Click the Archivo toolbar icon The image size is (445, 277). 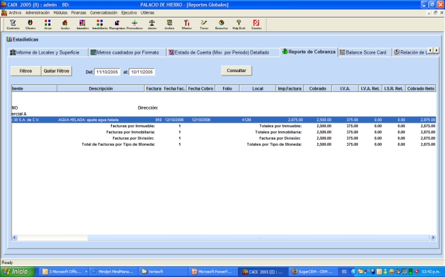point(169,25)
